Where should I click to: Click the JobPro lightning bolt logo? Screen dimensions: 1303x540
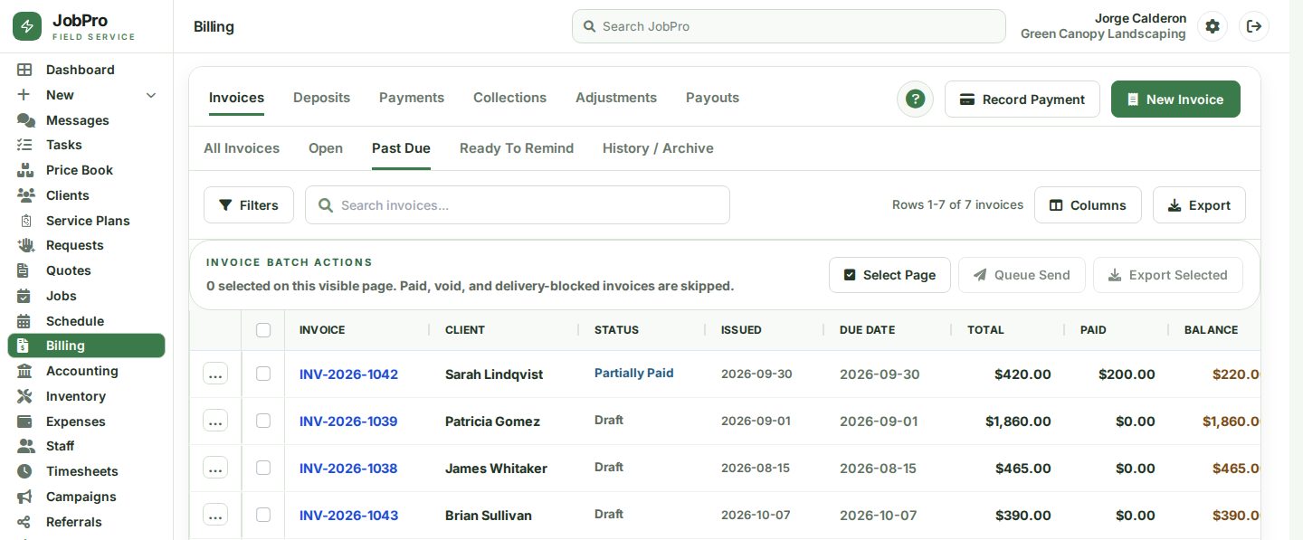click(27, 26)
